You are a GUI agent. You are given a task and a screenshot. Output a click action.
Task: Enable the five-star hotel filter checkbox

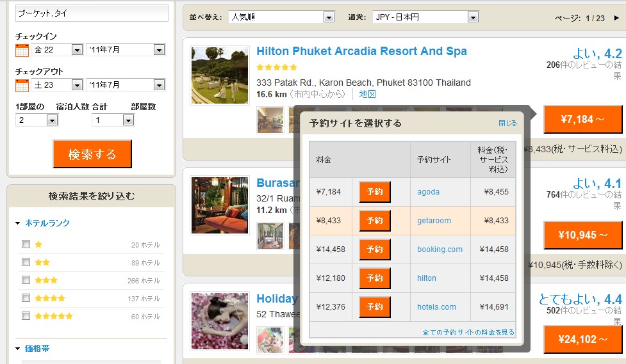26,316
